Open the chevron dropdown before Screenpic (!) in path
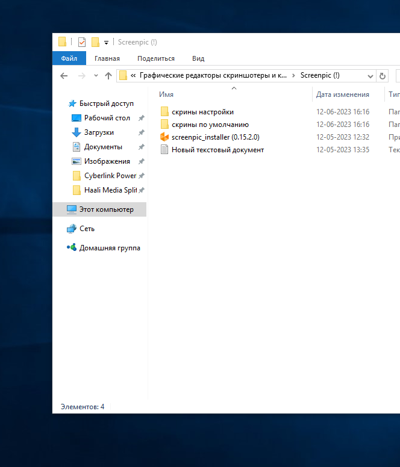400x467 pixels. [293, 76]
